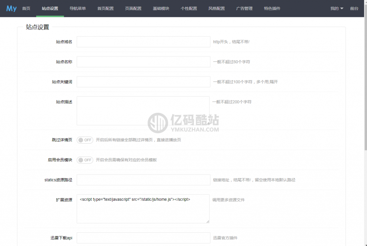Open 页面配置 in the navbar
The width and height of the screenshot is (367, 246).
pos(133,9)
